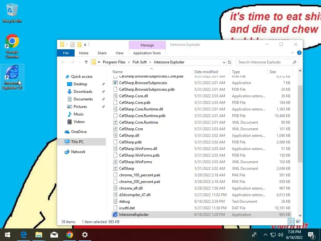Select the debug text document
The image size is (321, 241).
tap(202, 201)
